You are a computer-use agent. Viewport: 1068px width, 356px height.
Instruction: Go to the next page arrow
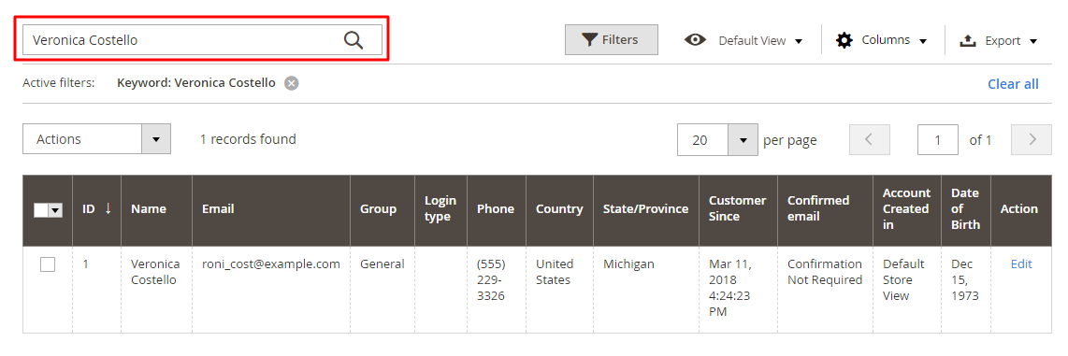coord(1032,139)
